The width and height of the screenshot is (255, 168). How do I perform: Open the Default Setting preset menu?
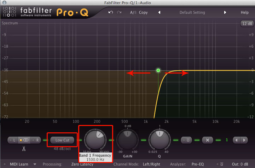pos(192,12)
